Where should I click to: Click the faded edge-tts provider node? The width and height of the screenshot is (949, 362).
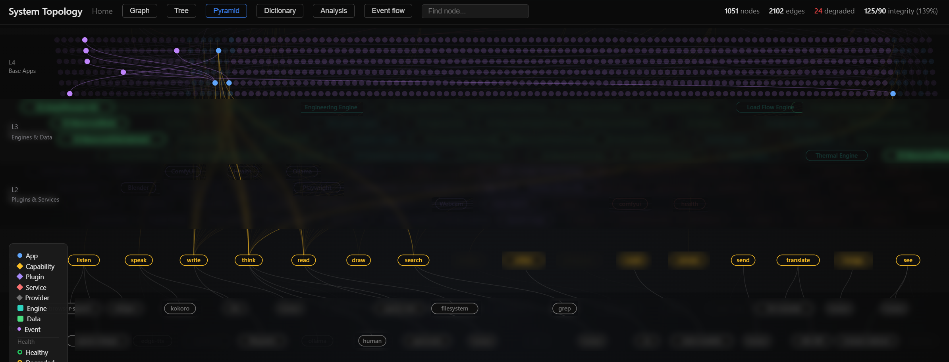(152, 341)
